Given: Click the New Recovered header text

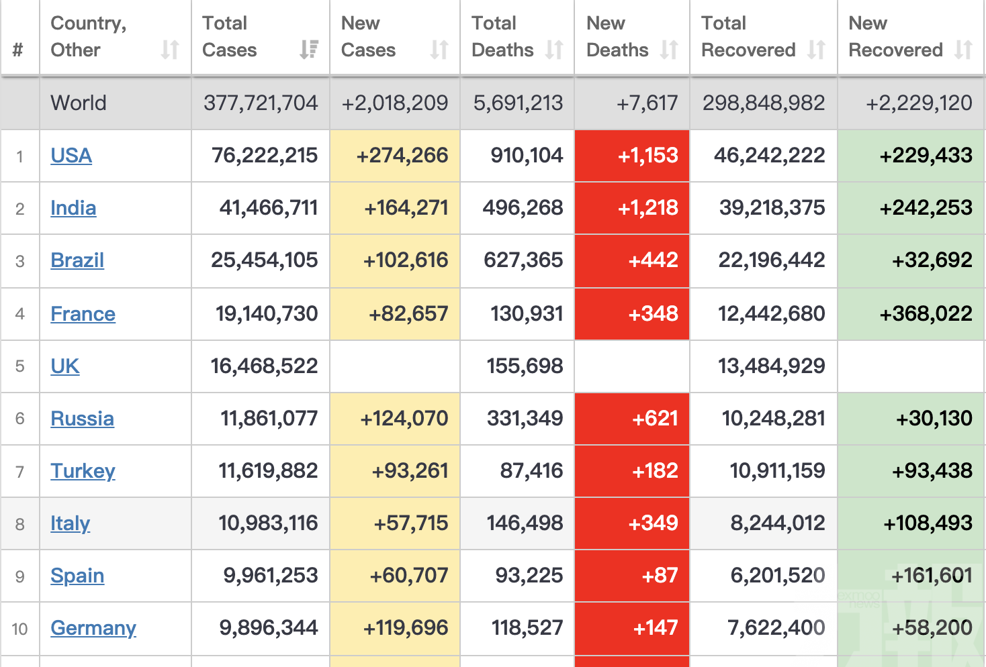Looking at the screenshot, I should [x=895, y=36].
